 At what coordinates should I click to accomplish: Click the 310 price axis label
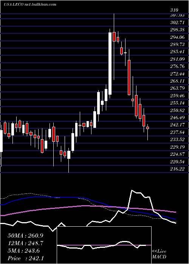174,10
